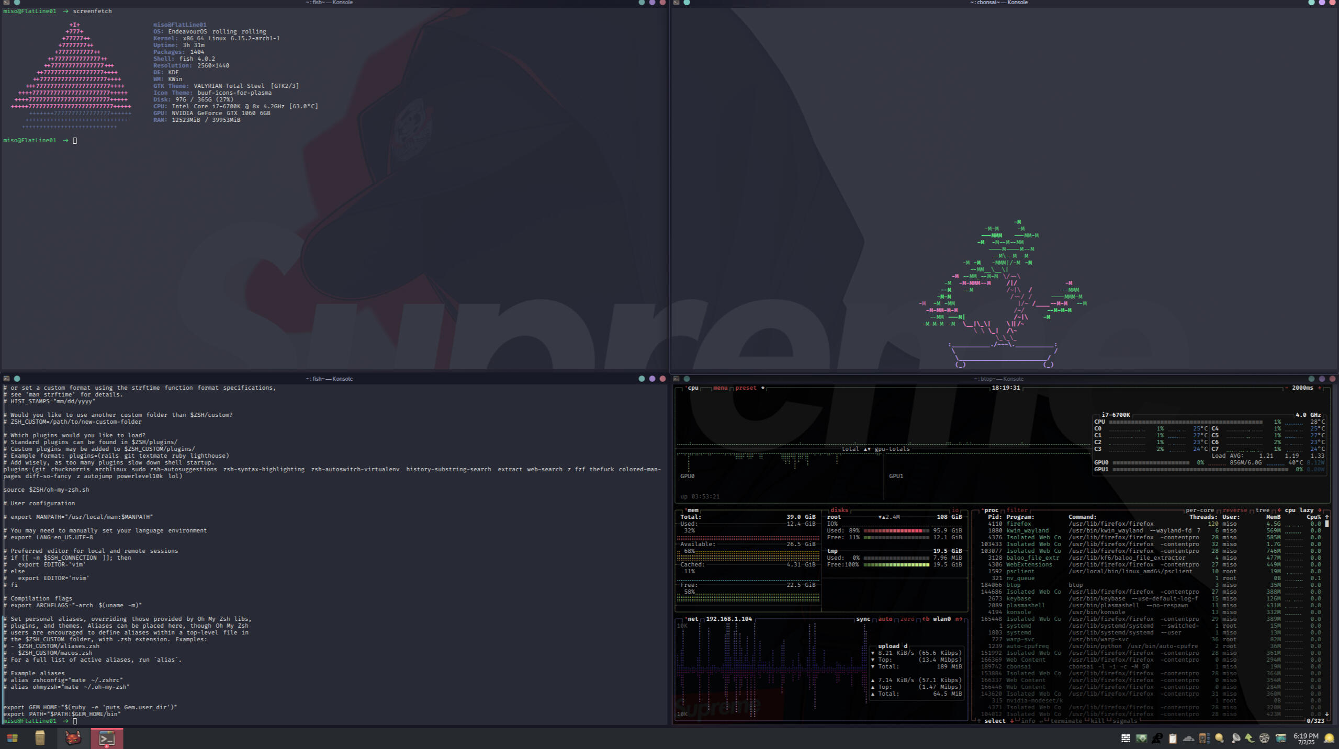
Task: Open the file cabinet taskbar icon
Action: point(40,738)
